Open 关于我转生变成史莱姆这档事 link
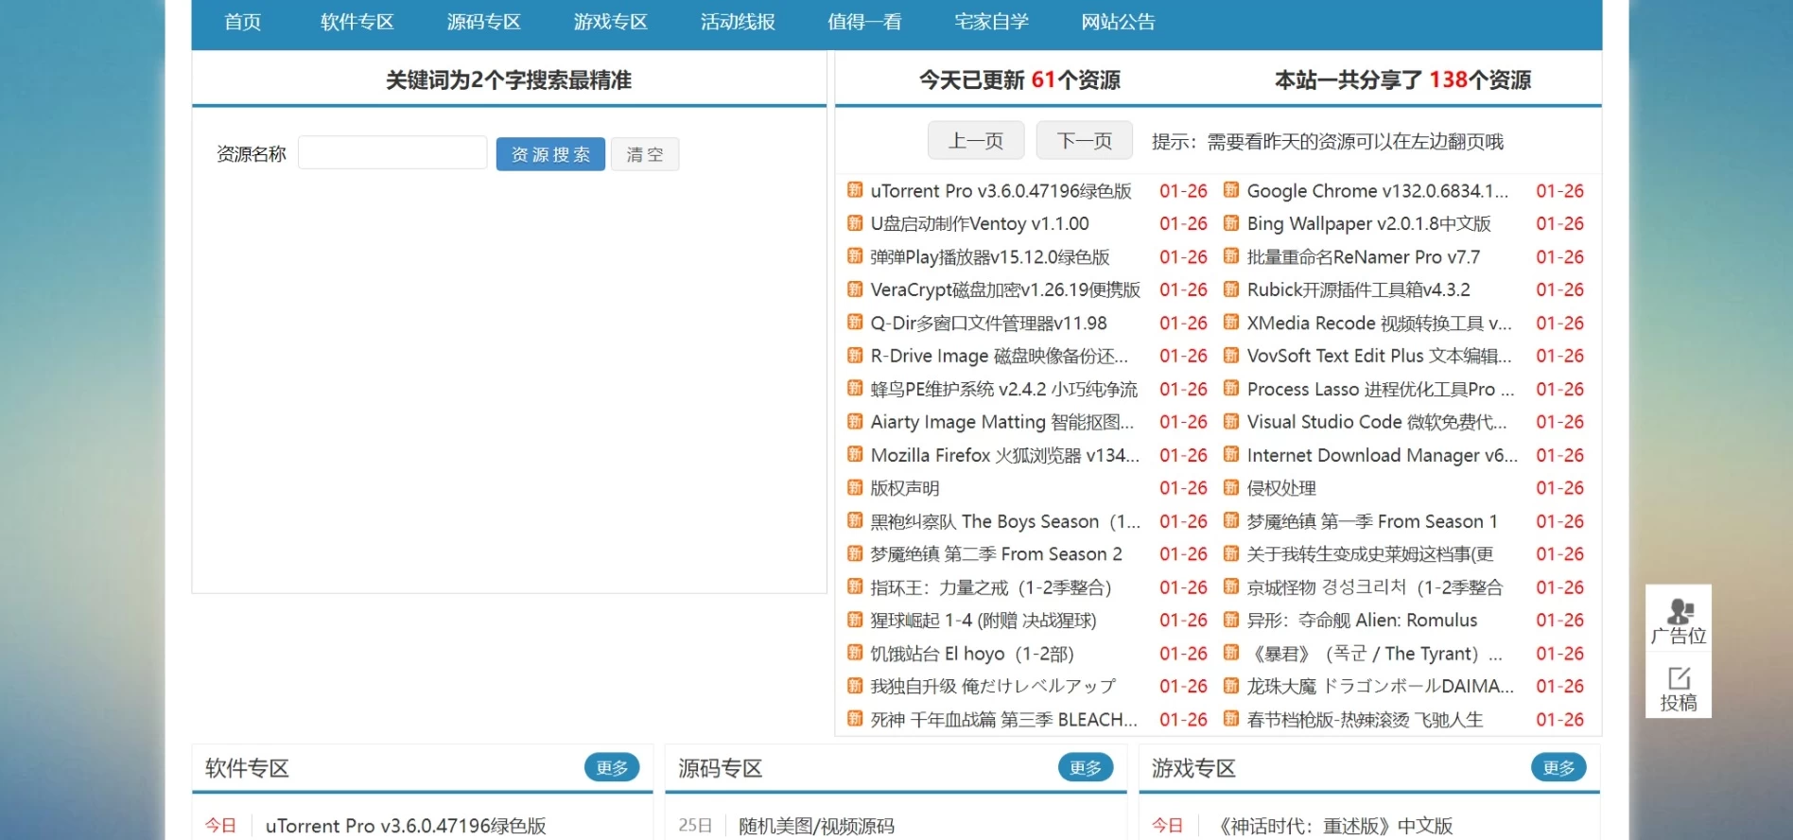Viewport: 1793px width, 840px height. pos(1370,554)
